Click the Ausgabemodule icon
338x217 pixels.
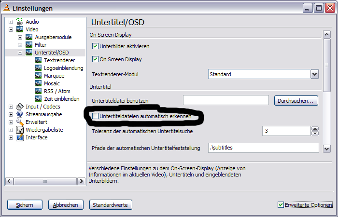click(29, 37)
